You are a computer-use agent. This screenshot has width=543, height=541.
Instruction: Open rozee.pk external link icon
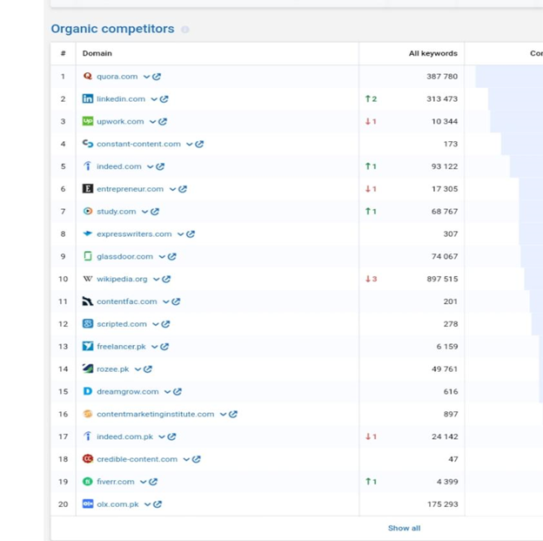[x=148, y=369]
